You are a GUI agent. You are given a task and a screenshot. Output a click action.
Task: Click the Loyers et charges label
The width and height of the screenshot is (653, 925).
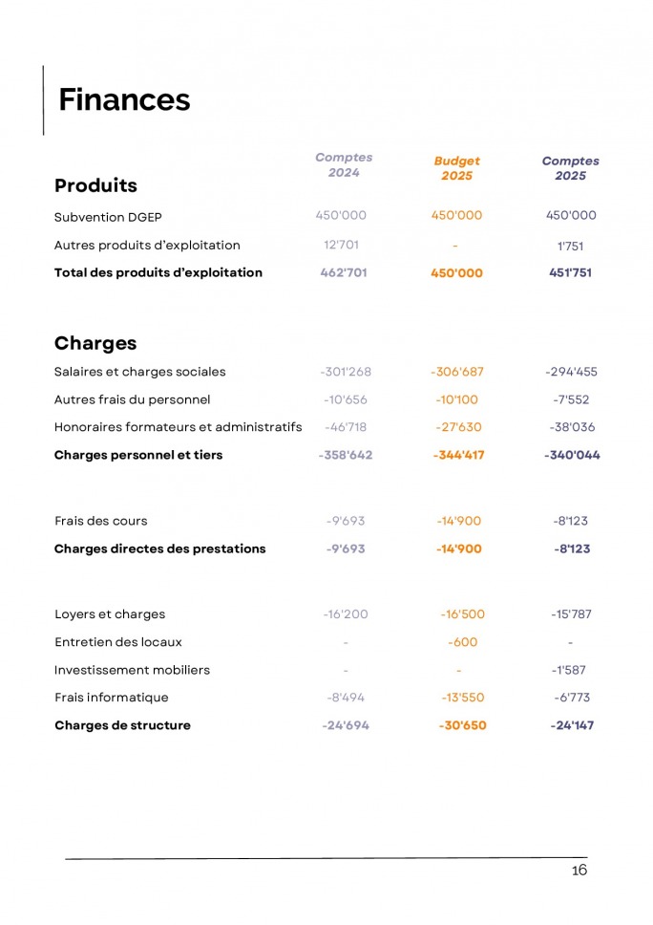110,614
